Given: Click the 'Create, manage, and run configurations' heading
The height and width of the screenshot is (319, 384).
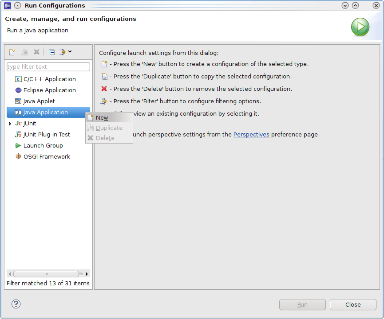Looking at the screenshot, I should tap(71, 19).
